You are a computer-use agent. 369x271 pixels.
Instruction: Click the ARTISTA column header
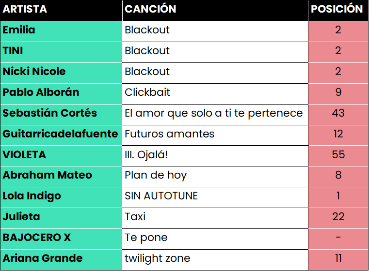click(x=61, y=10)
